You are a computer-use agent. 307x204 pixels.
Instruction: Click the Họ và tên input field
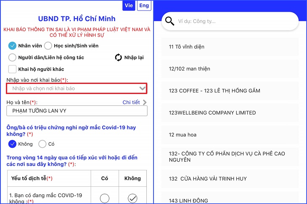[77, 111]
